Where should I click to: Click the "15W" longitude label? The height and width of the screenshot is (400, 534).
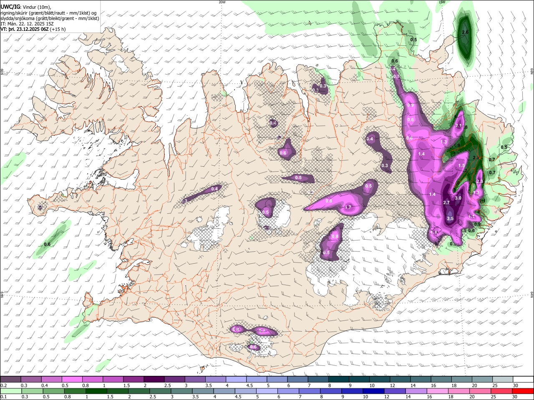click(x=442, y=2)
